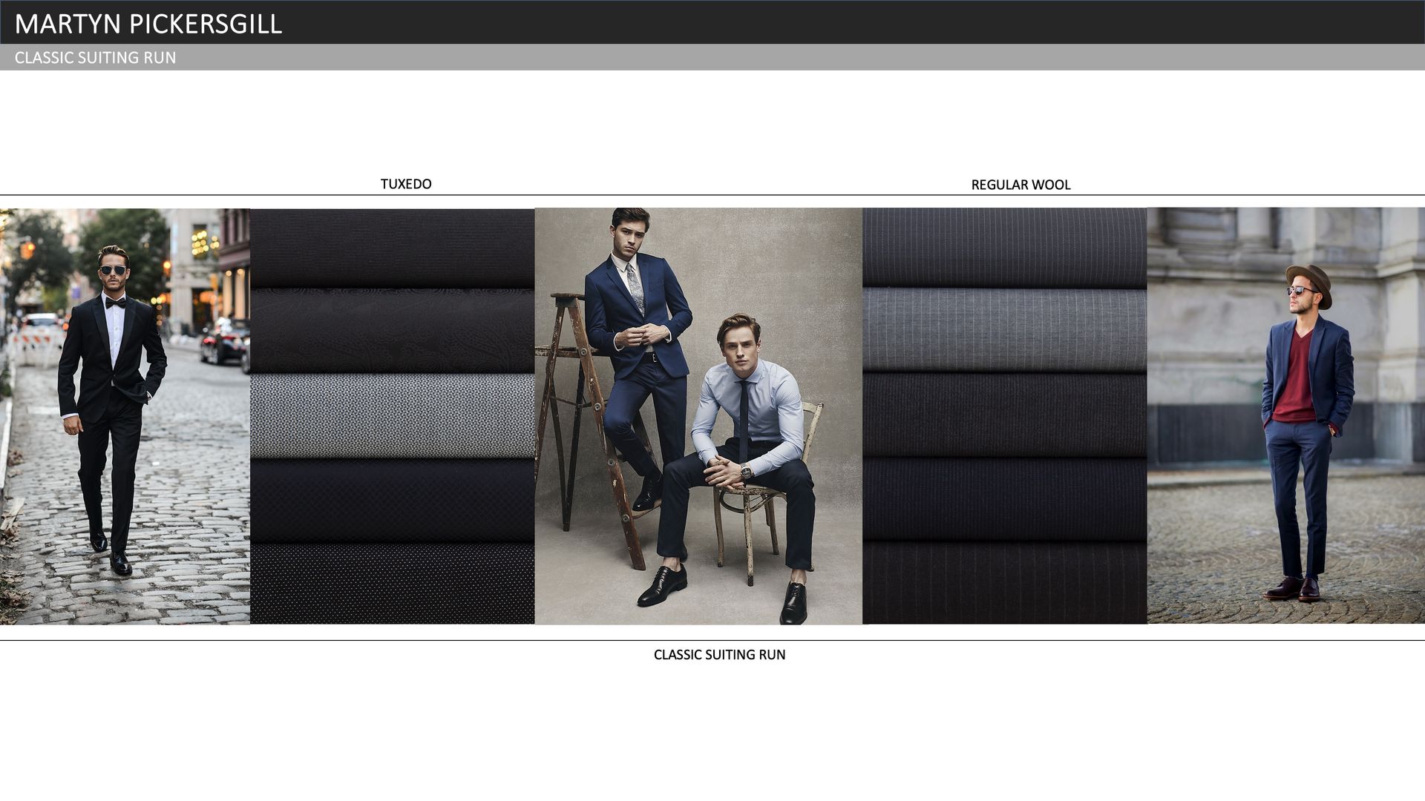Screen dimensions: 1425x801
Task: Click the TUXEDO heading label
Action: pos(406,184)
